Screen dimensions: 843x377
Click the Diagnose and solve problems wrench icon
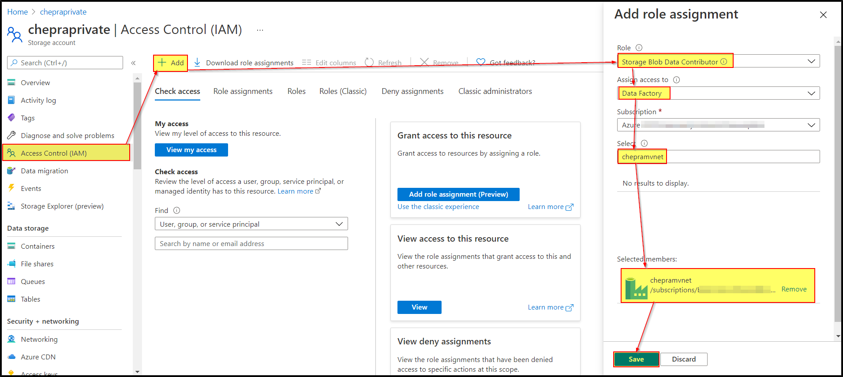pyautogui.click(x=11, y=135)
